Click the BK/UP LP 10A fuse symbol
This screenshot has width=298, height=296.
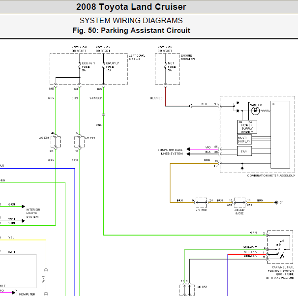pyautogui.click(x=103, y=66)
